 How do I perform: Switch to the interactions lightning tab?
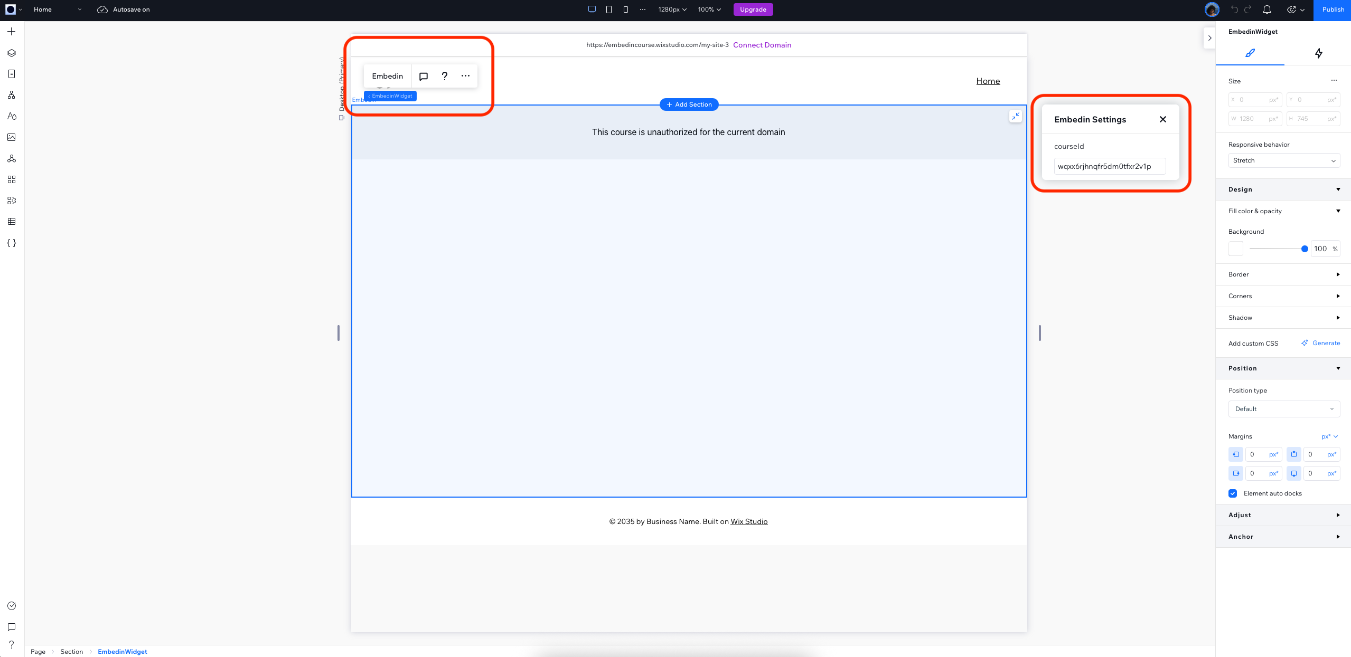[1318, 53]
